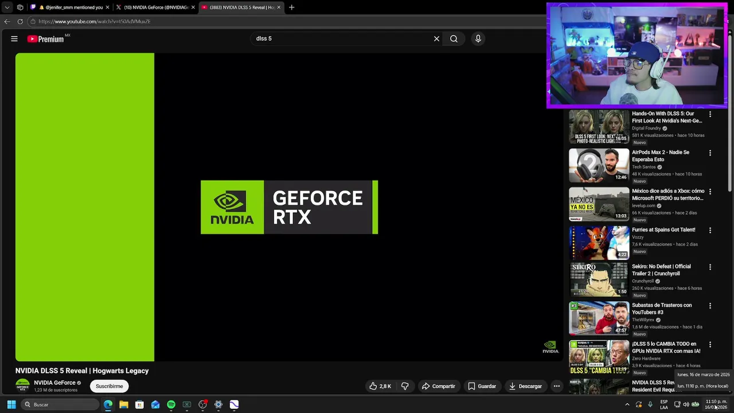Close the YouTube DLSS 5 Reveal tab

pyautogui.click(x=279, y=7)
